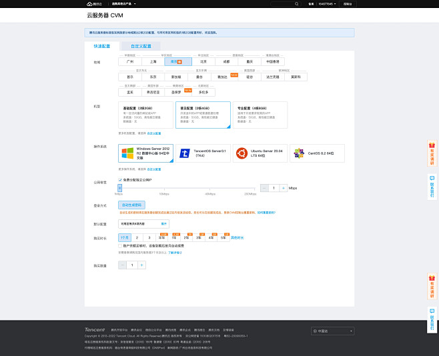This screenshot has height=356, width=439.
Task: Select 5年 purchase duration
Action: [x=224, y=238]
